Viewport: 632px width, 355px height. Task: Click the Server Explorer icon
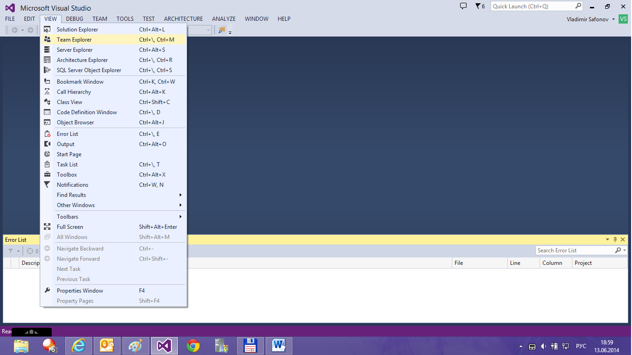(x=47, y=50)
